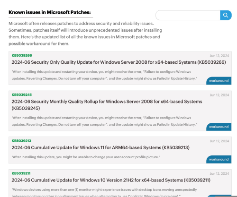This screenshot has width=237, height=197.
Task: Open the green KB5039211 link
Action: point(21,173)
